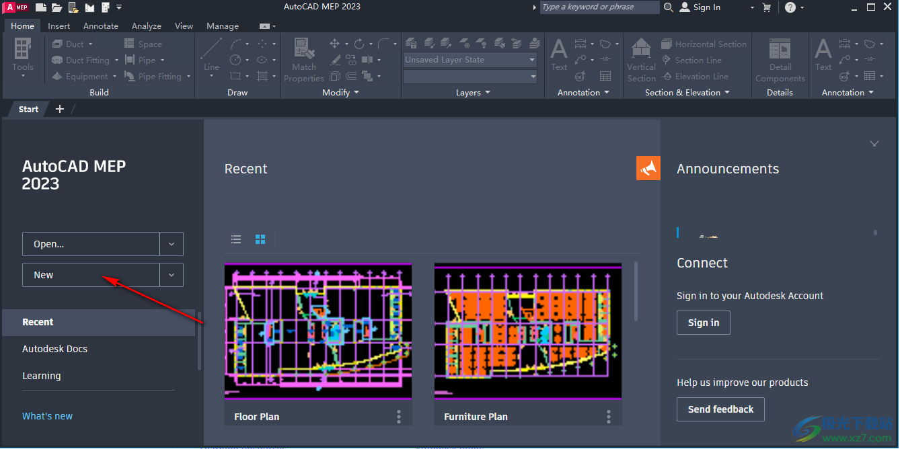Select the Start document tab
This screenshot has width=900, height=449.
[x=28, y=109]
